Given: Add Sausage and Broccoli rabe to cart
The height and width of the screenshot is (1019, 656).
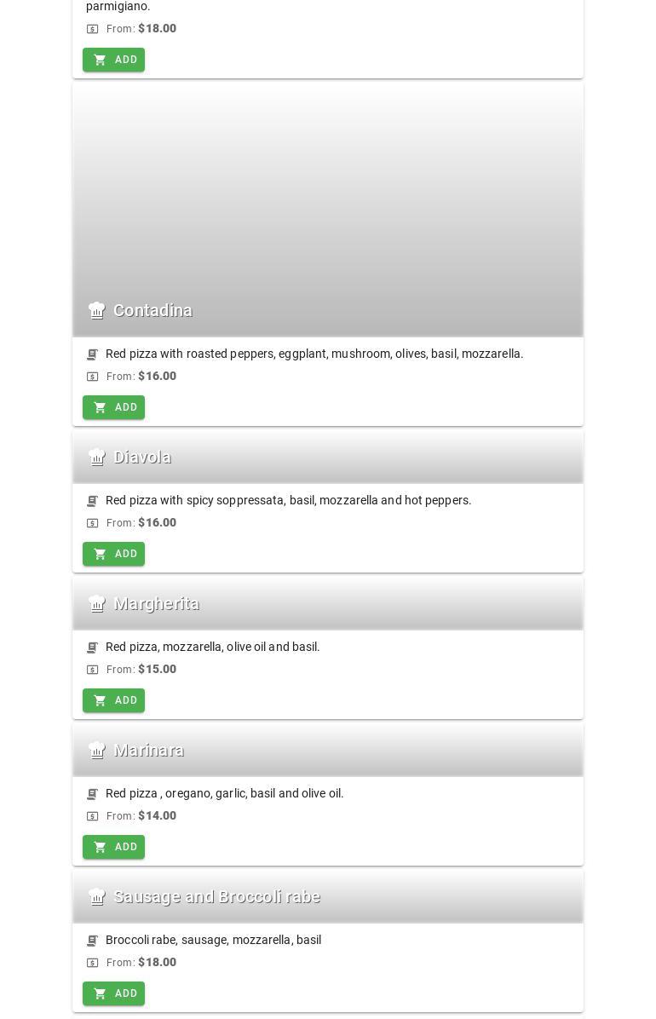Looking at the screenshot, I should point(113,993).
